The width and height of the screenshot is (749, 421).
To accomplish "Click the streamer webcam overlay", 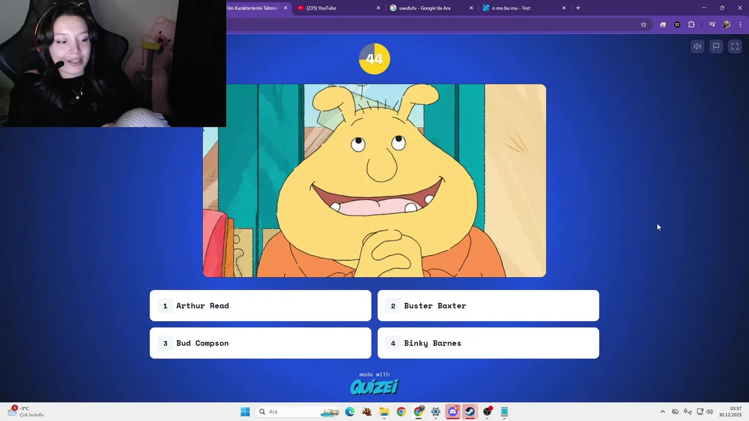I will point(113,63).
